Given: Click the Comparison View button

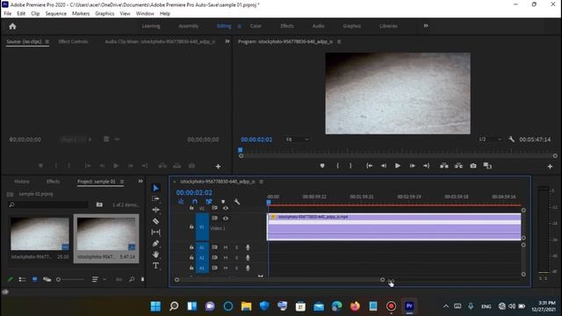Looking at the screenshot, I should (487, 166).
